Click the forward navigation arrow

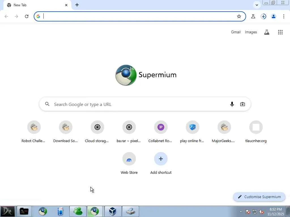point(16,16)
